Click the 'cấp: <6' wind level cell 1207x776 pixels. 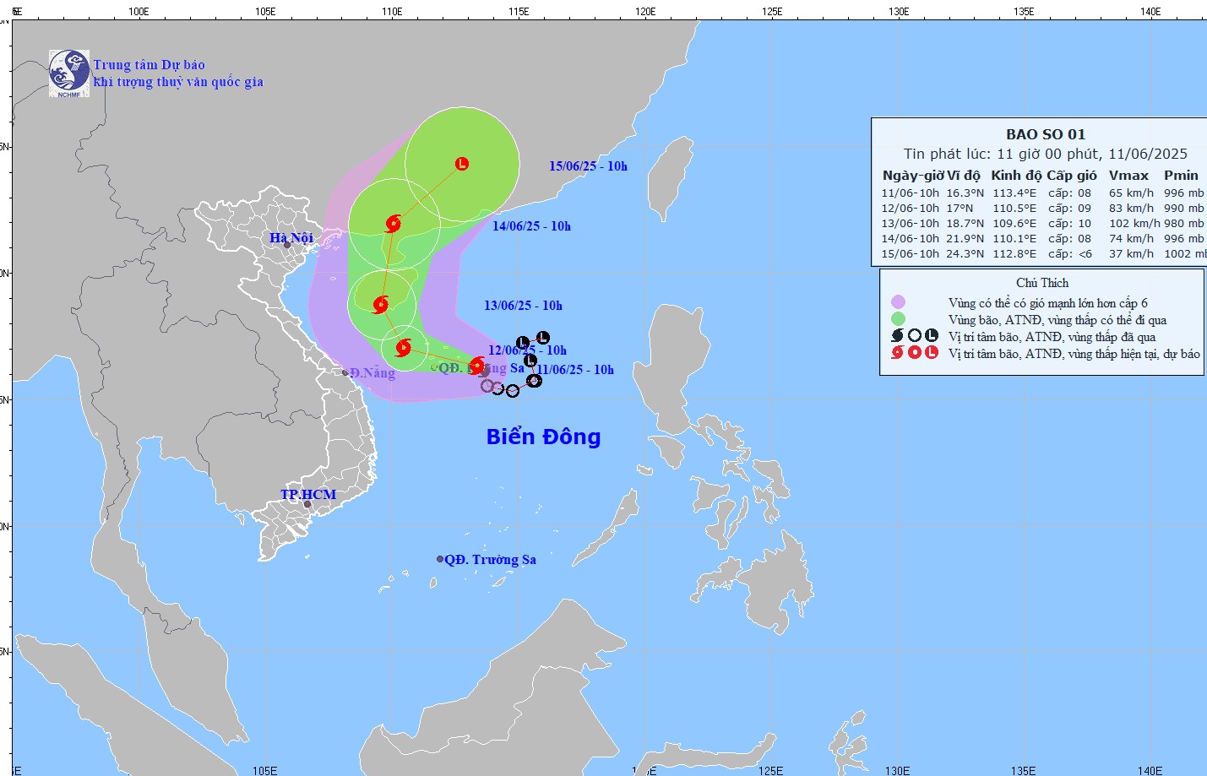1070,254
